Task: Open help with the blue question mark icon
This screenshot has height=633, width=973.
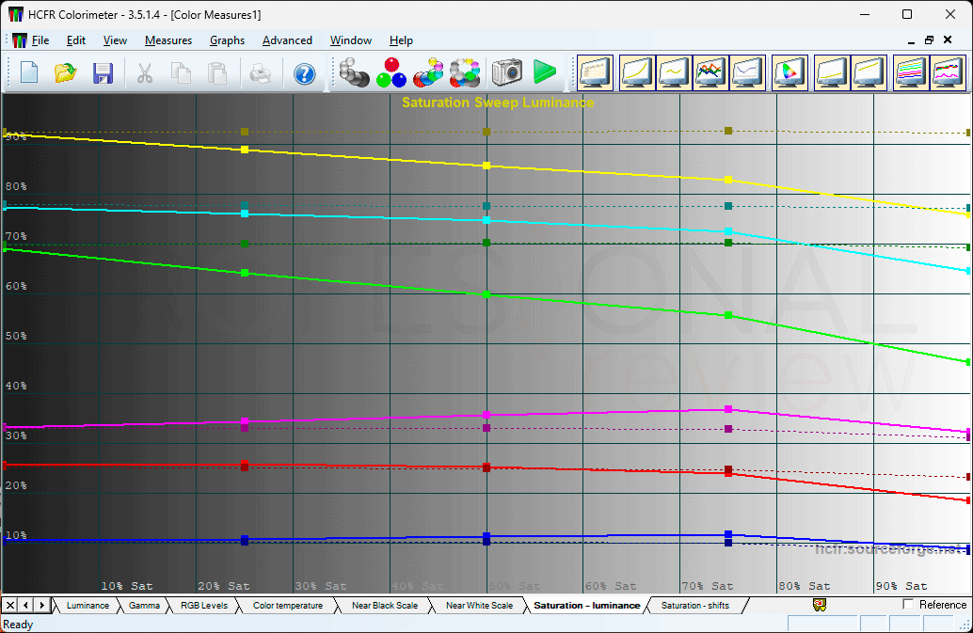Action: 304,73
